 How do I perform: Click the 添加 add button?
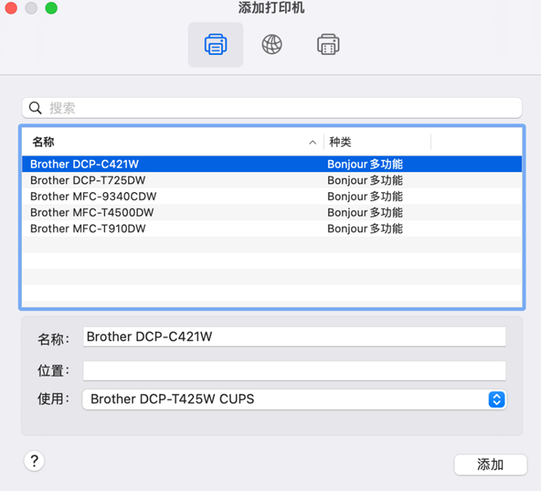490,464
